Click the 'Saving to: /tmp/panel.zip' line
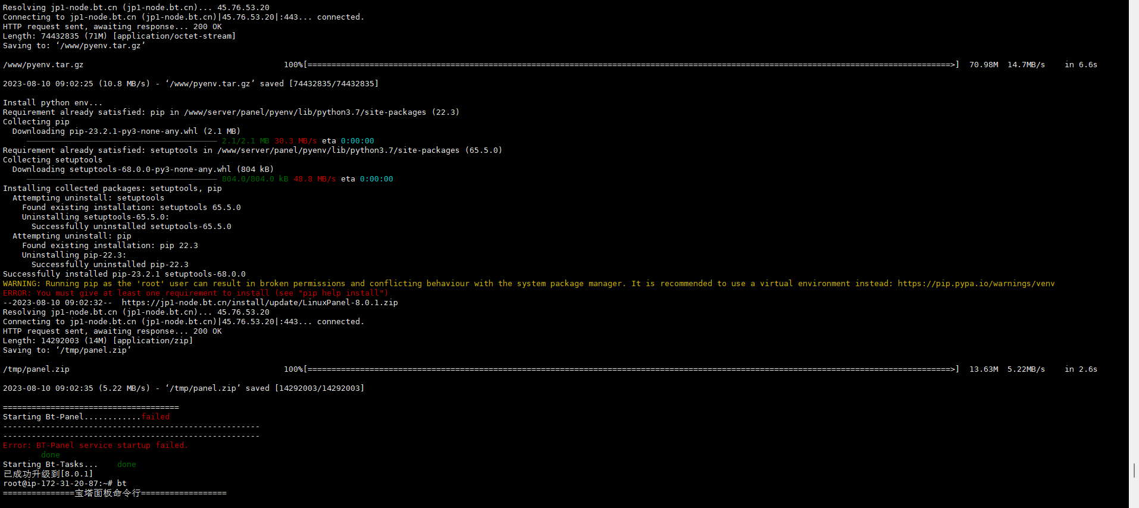Viewport: 1139px width, 508px height. click(x=67, y=350)
